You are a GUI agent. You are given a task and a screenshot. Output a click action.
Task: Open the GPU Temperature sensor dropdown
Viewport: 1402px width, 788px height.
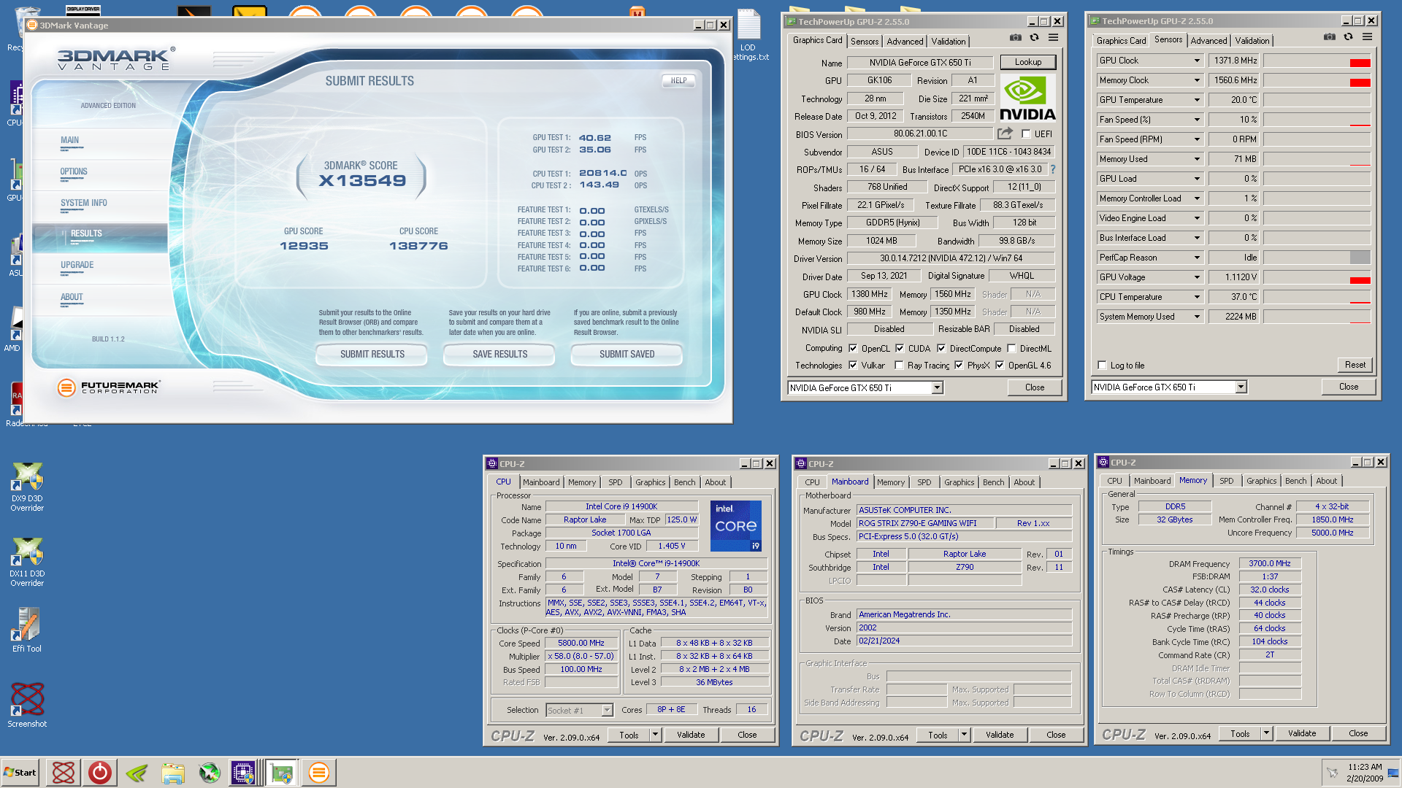coord(1197,100)
